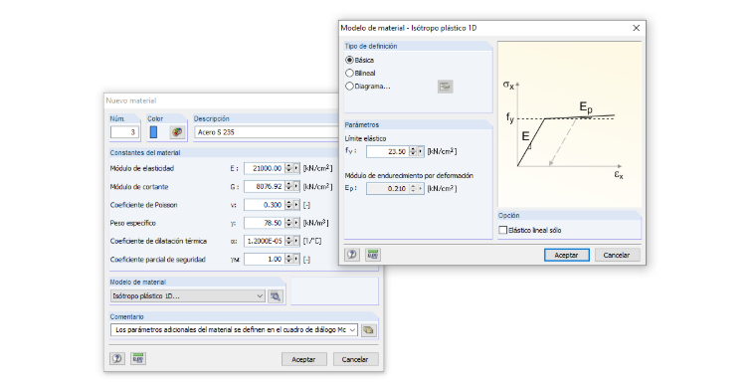Adjust Peso específico spinner
The image size is (756, 383).
click(288, 223)
